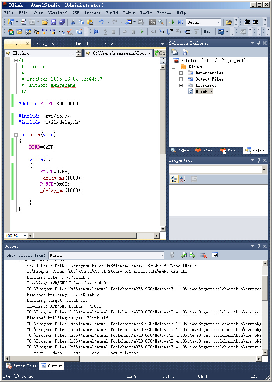Open the Blink.c context dropdown in VA bar
The width and height of the screenshot is (272, 382).
[72, 53]
